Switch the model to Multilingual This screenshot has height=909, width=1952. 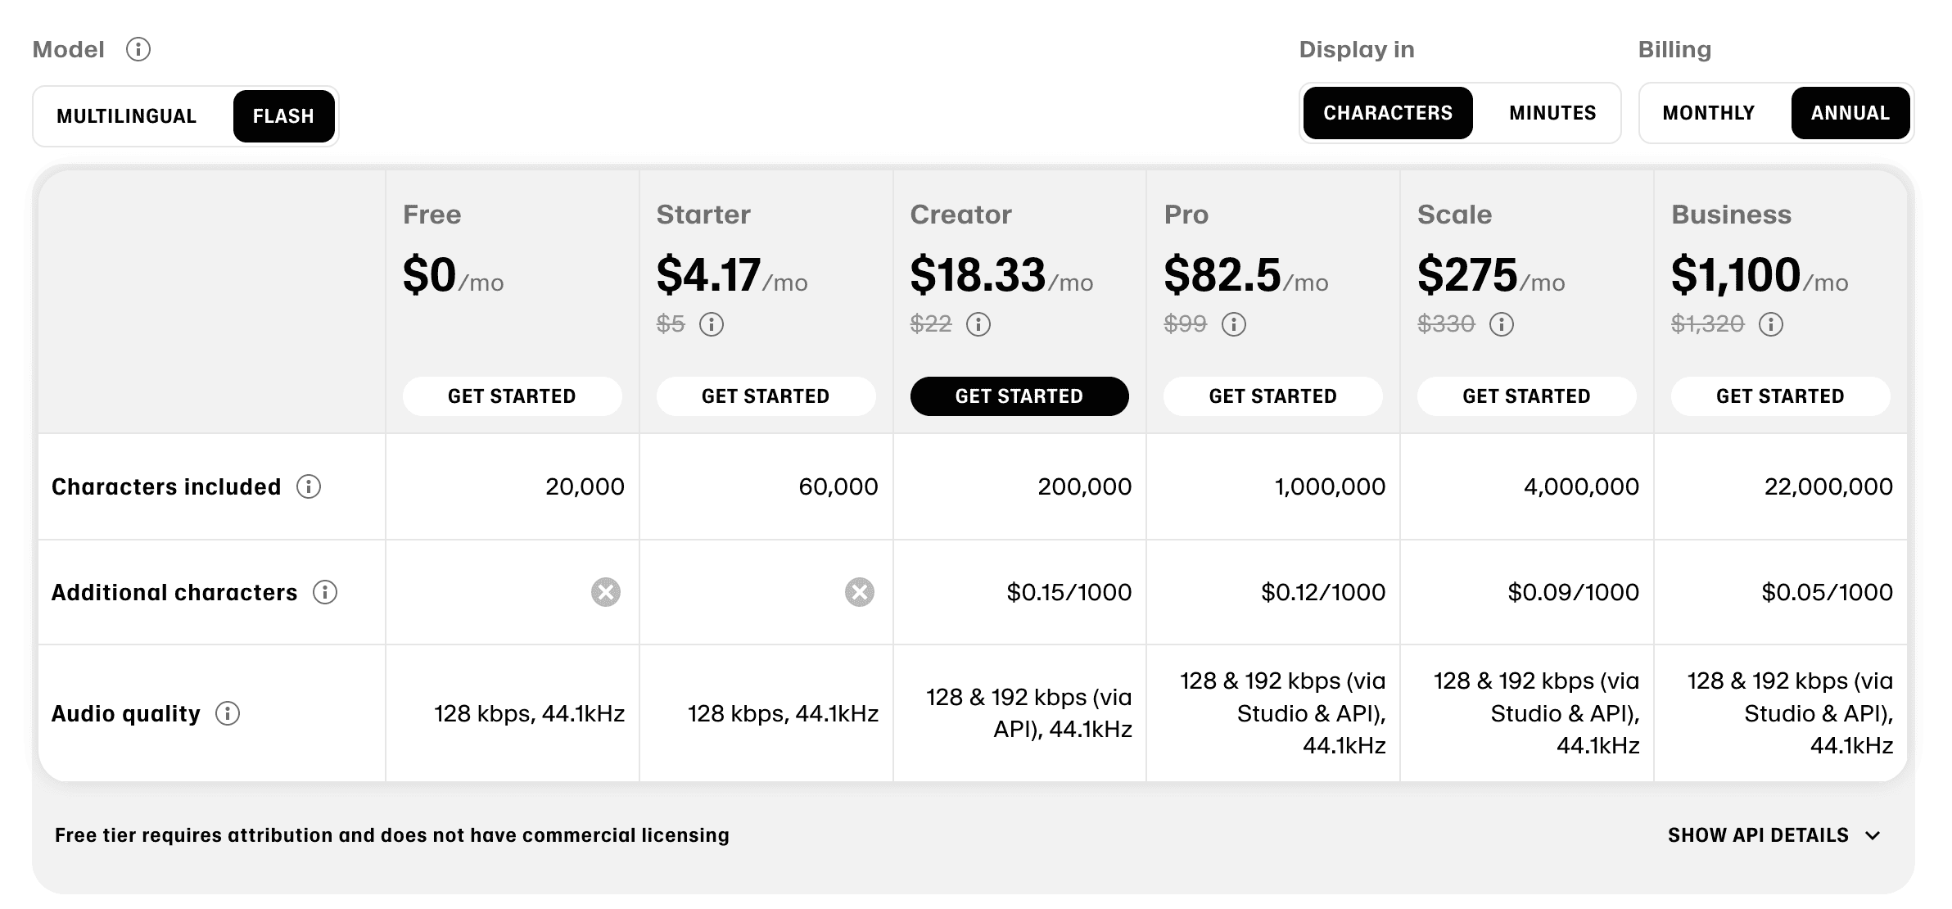tap(126, 115)
